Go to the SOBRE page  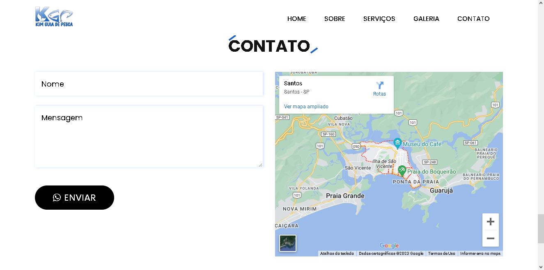(335, 18)
